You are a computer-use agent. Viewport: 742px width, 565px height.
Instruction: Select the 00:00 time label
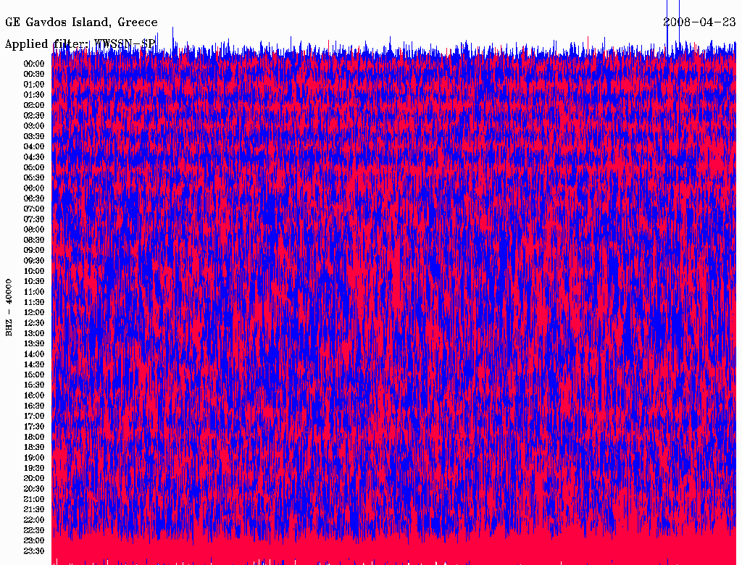[x=34, y=64]
